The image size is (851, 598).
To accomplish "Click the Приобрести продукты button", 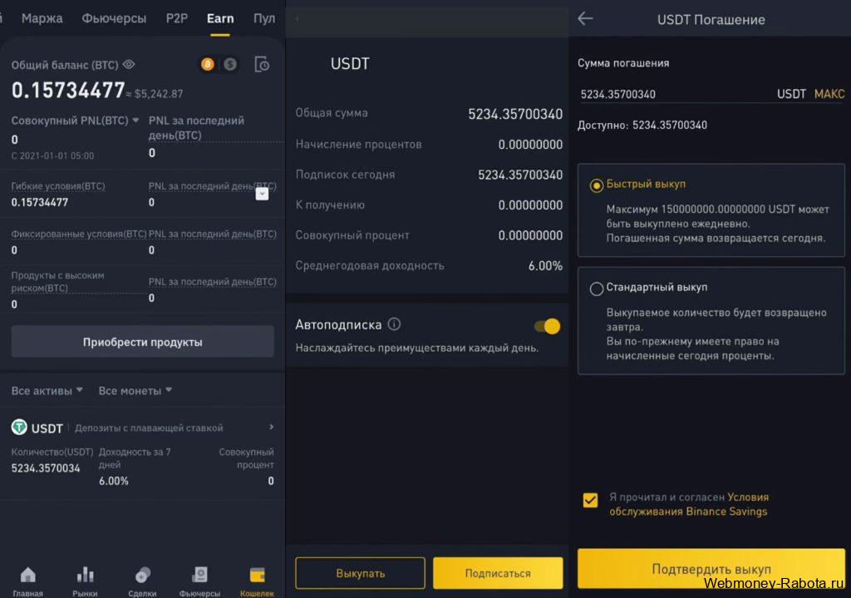I will (143, 342).
